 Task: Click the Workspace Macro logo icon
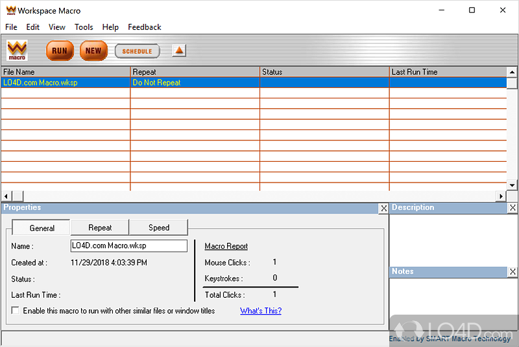17,50
